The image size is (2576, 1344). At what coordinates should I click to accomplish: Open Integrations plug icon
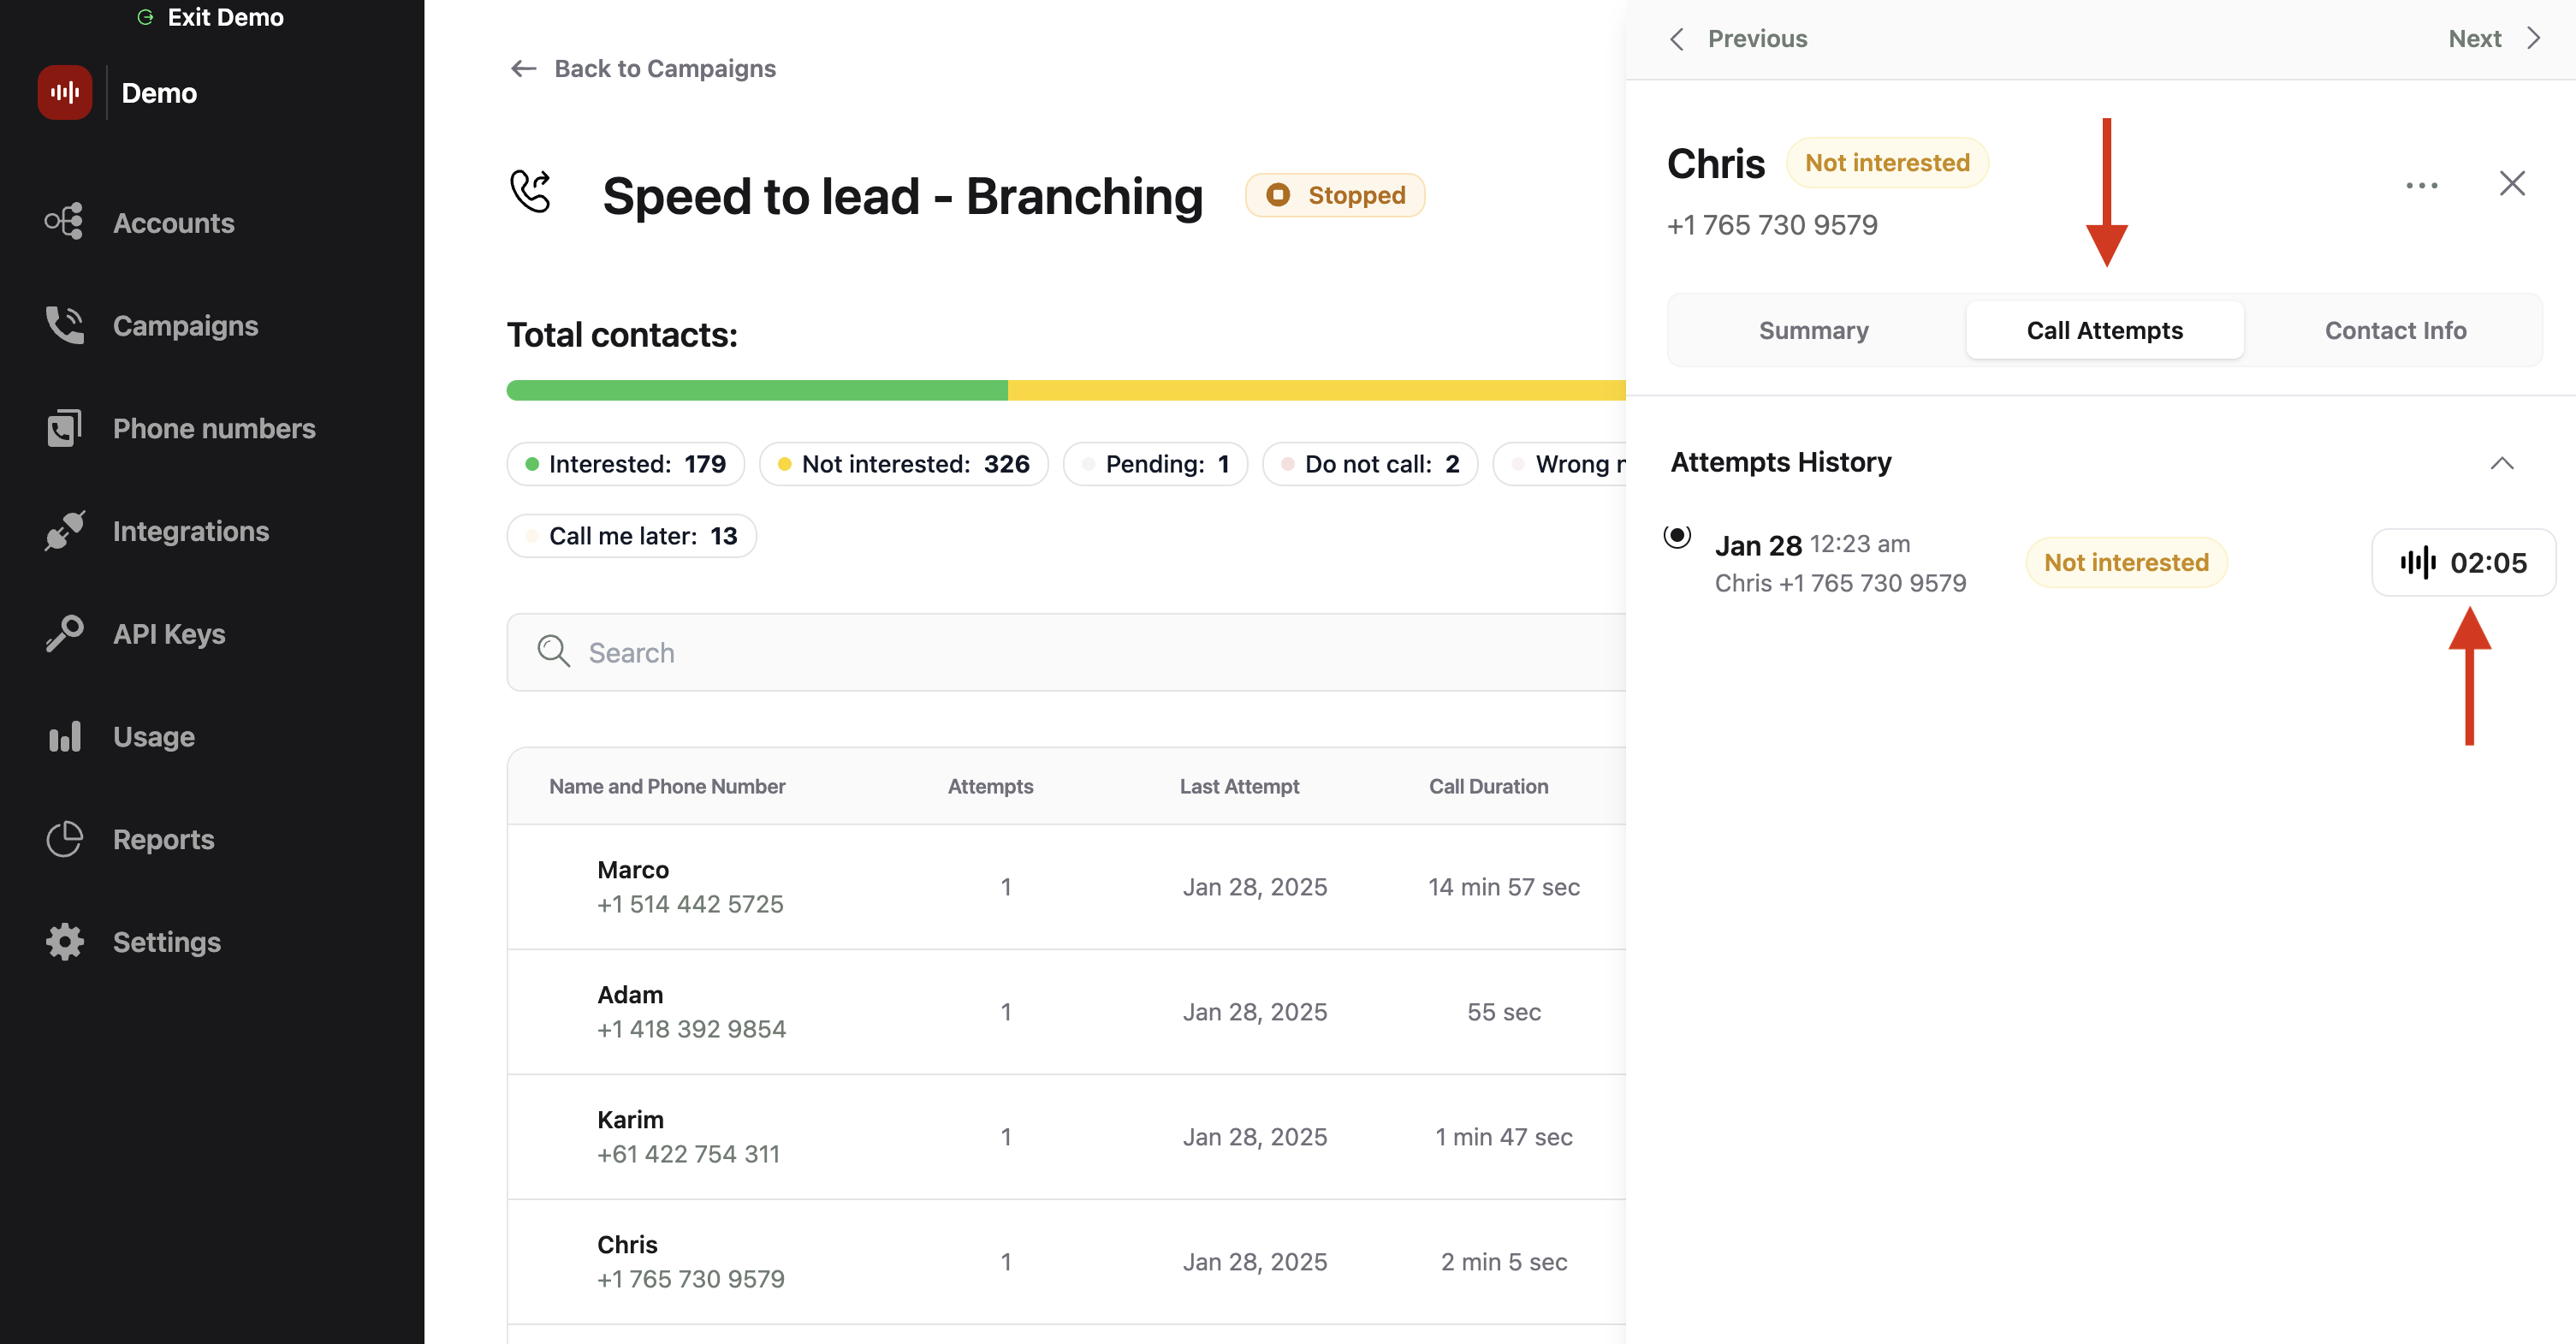(x=64, y=531)
